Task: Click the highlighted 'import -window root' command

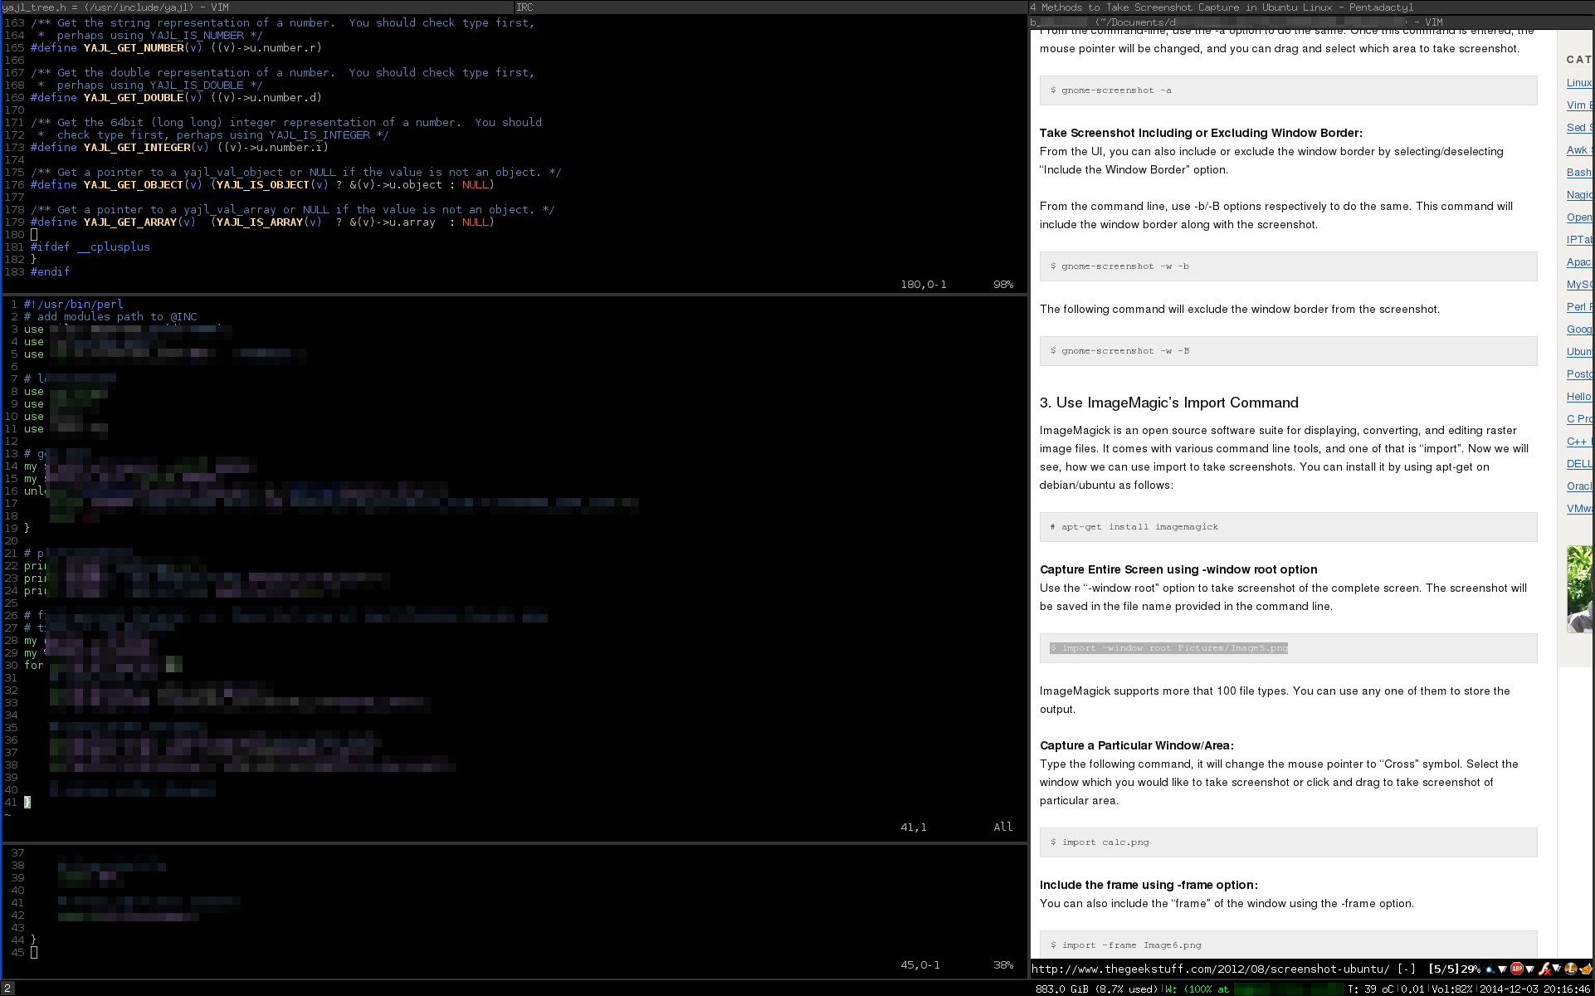Action: (1168, 648)
